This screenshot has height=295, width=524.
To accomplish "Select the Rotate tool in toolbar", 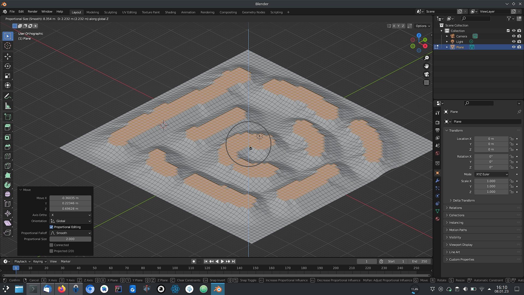I will tap(8, 66).
